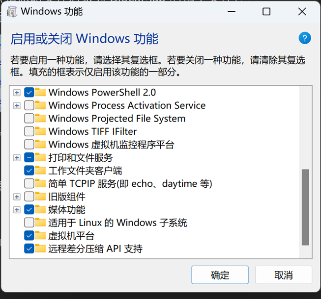Uncheck the 工作文件夹客户端 checkbox
This screenshot has width=321, height=299.
(29, 171)
